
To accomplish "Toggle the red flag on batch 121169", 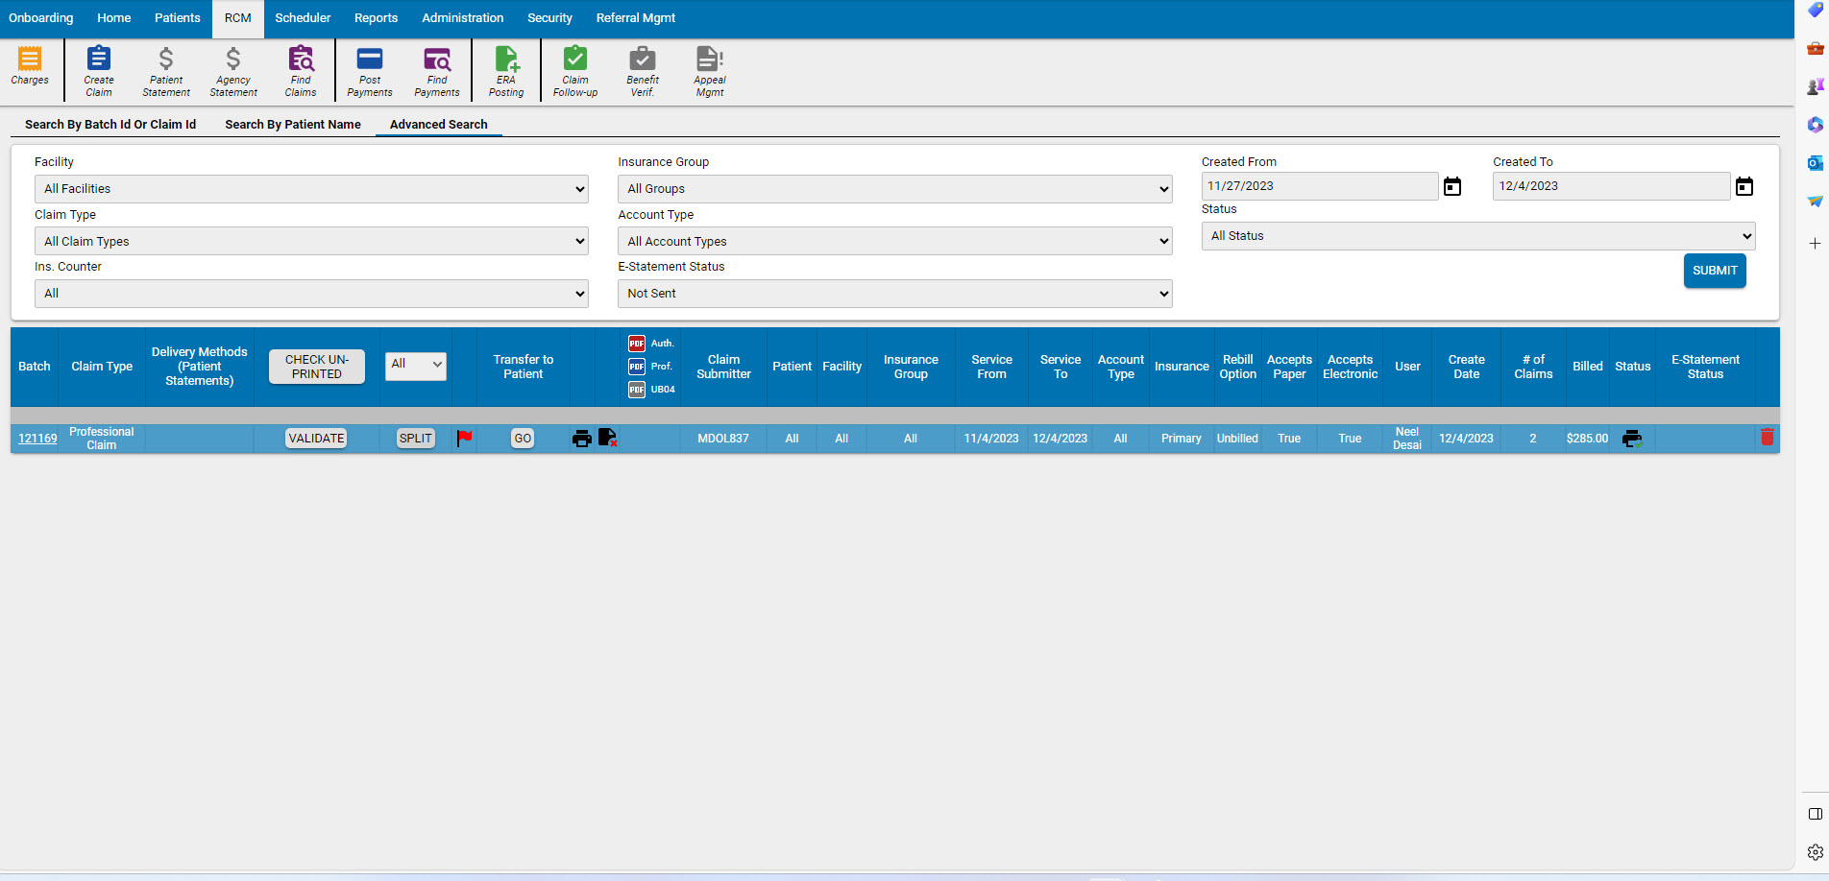I will pyautogui.click(x=465, y=438).
